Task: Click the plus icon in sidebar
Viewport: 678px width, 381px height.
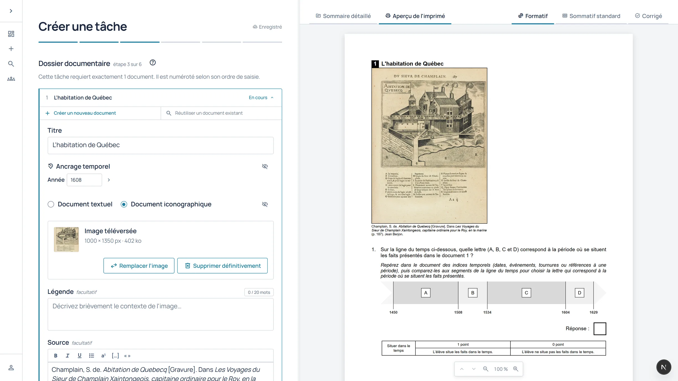Action: pos(11,49)
